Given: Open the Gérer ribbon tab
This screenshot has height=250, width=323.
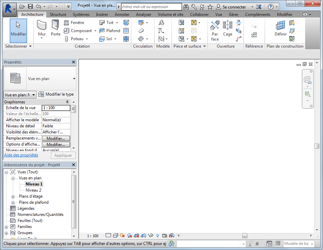Looking at the screenshot, I should [234, 15].
